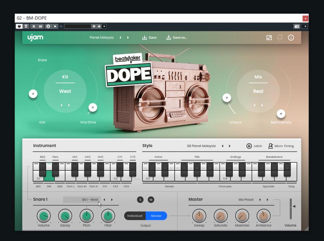Click the Save as… button

coord(177,38)
